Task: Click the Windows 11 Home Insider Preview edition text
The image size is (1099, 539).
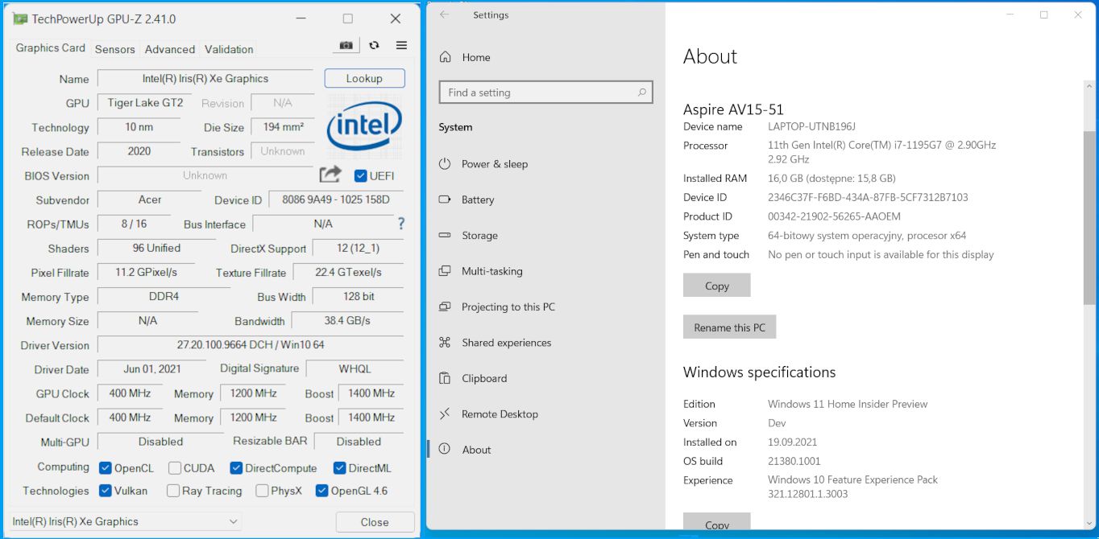Action: (x=848, y=404)
